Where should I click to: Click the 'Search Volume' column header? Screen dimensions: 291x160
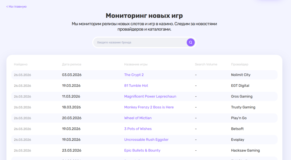click(206, 64)
